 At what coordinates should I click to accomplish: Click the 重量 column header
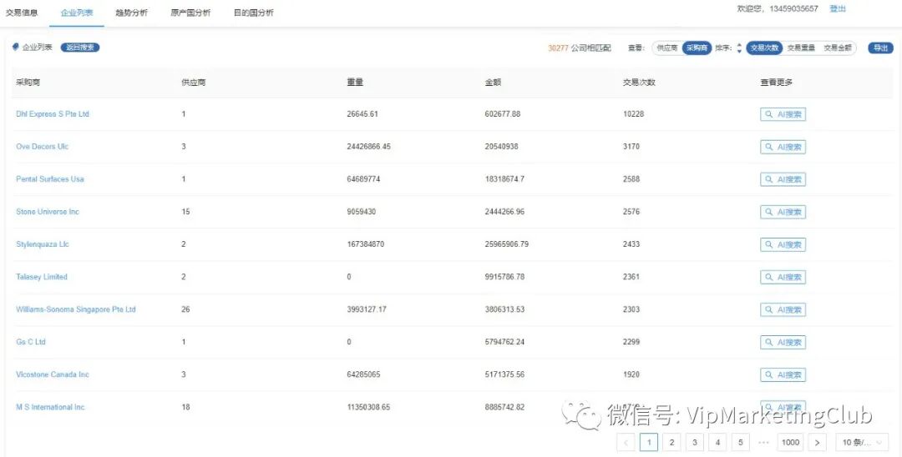pos(355,83)
